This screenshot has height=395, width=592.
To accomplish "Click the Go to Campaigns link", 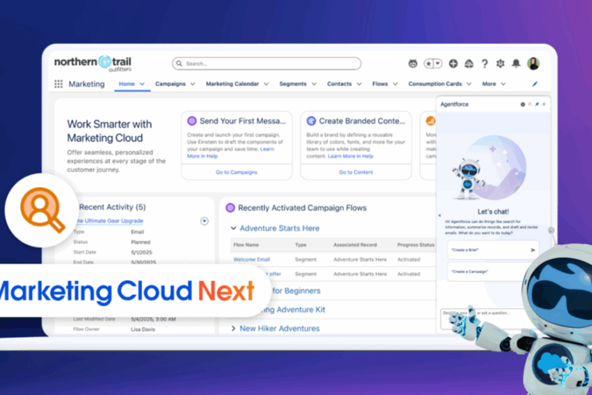I will pos(236,173).
